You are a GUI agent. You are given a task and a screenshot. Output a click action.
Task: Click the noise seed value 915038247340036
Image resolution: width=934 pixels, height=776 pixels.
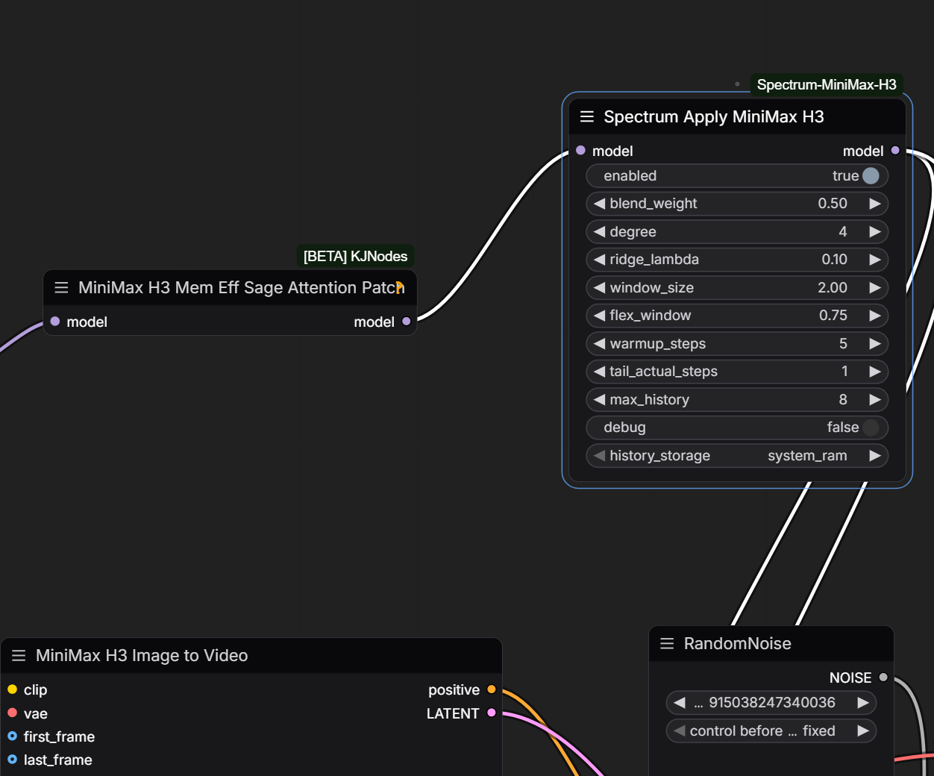(x=772, y=702)
